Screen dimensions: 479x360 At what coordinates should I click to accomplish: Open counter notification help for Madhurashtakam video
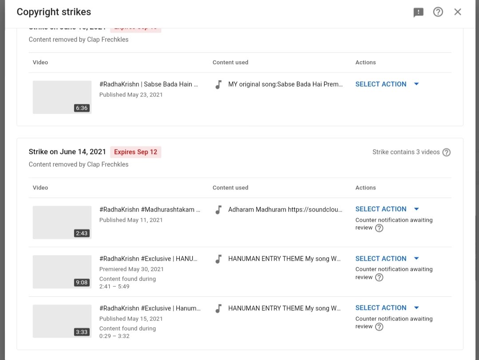(379, 228)
